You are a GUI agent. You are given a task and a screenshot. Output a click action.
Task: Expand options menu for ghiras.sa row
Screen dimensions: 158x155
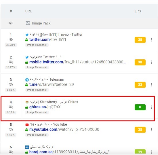(x=151, y=107)
